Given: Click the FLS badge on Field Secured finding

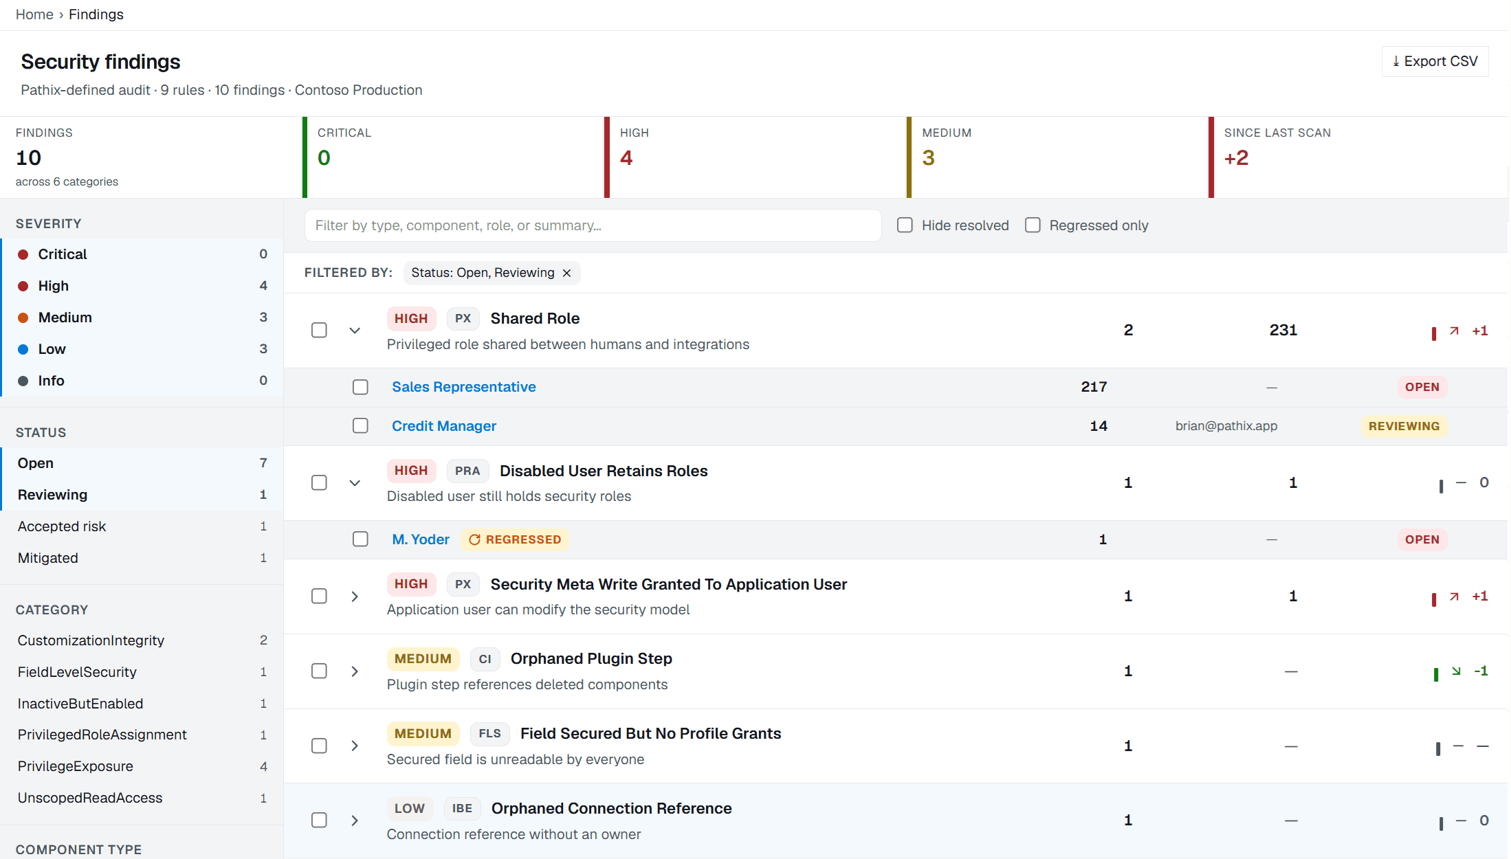Looking at the screenshot, I should [489, 734].
